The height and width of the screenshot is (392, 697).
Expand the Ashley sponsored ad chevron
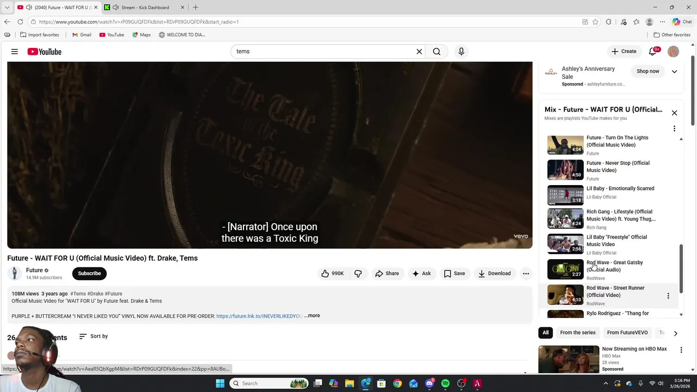[x=674, y=71]
